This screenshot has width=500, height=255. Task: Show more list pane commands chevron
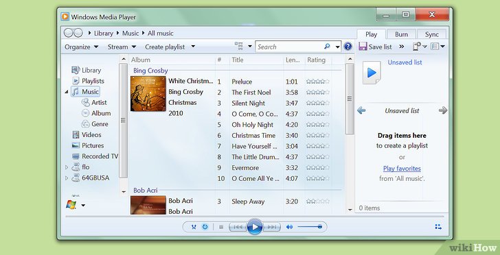402,47
